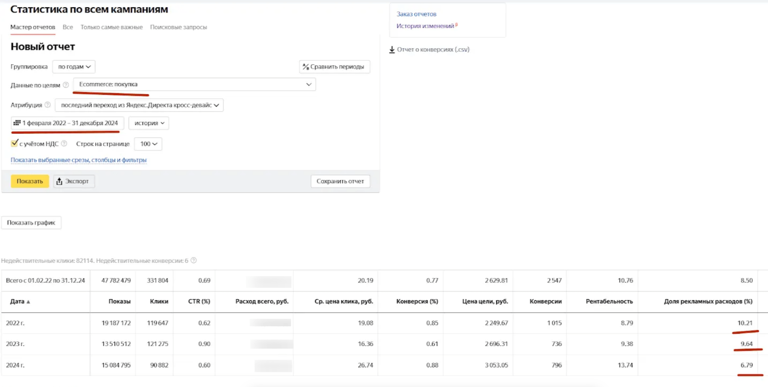Open the история dropdown

coord(149,123)
